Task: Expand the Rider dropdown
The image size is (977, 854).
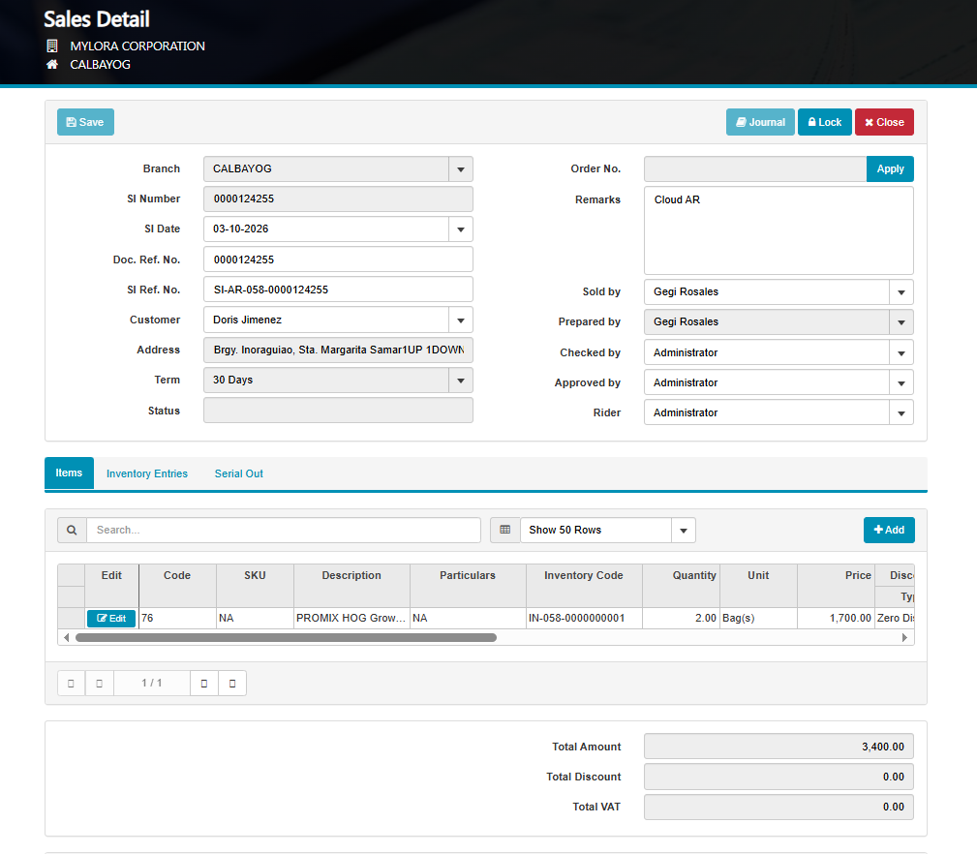Action: [x=901, y=412]
